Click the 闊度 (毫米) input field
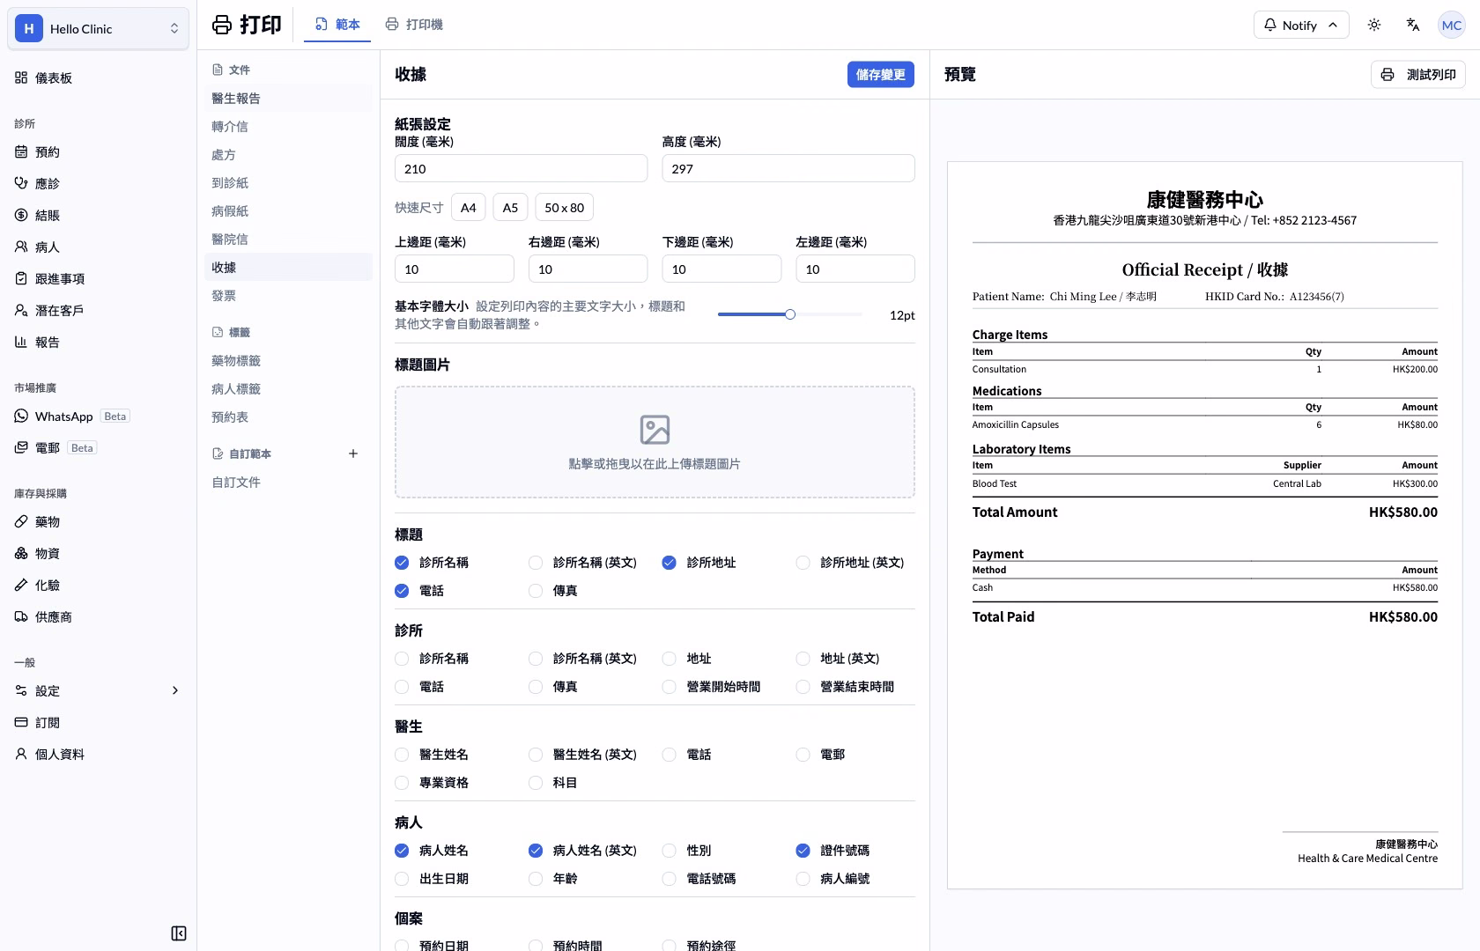1480x951 pixels. point(521,168)
